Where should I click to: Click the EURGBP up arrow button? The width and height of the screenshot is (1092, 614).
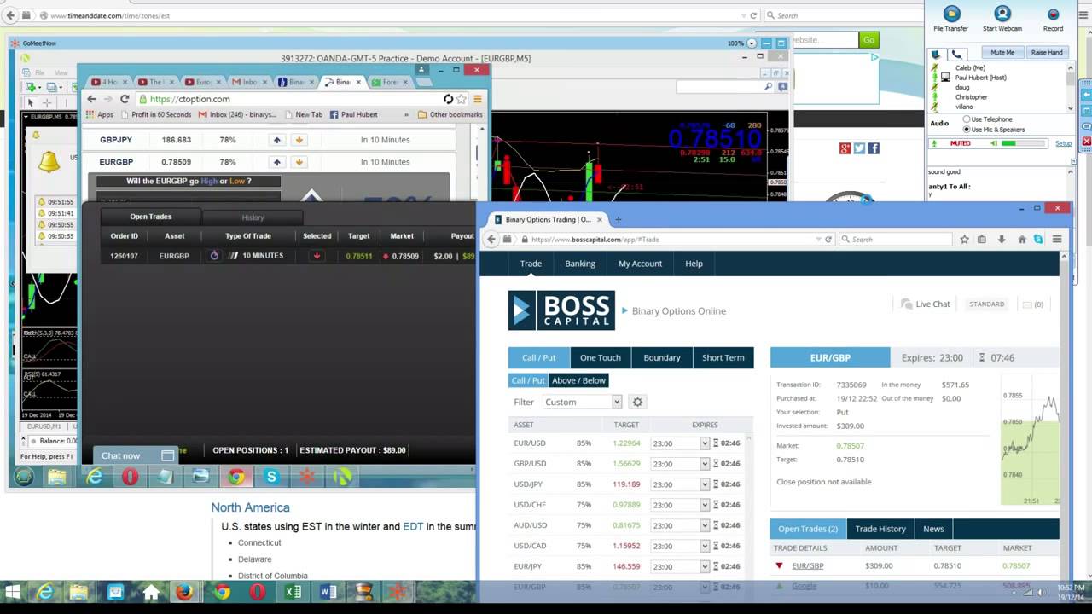(276, 162)
